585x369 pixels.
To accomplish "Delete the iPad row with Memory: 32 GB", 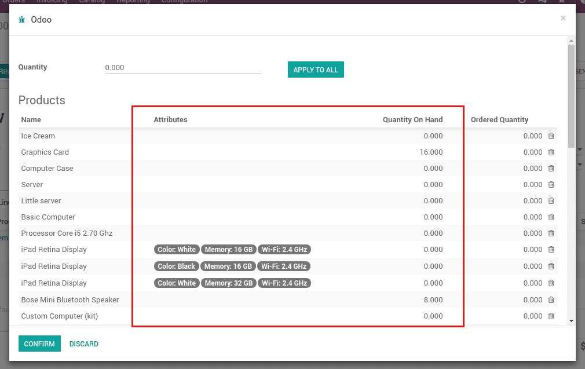I will tap(551, 283).
